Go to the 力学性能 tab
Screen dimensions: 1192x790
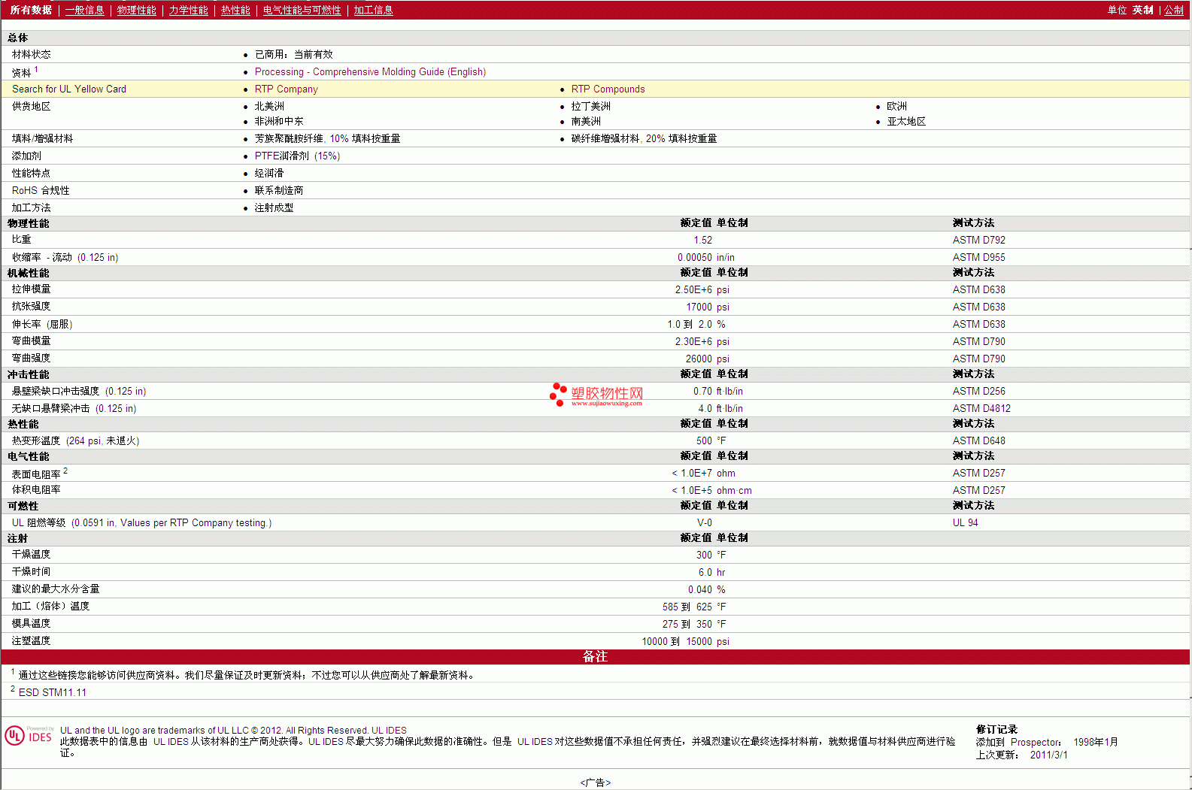(x=189, y=10)
